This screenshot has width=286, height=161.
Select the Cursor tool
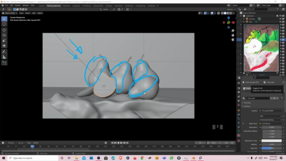pos(4,24)
